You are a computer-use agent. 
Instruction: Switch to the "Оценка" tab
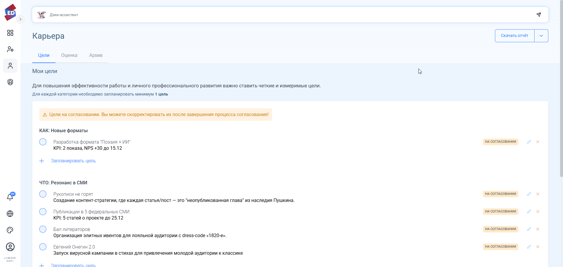tap(69, 55)
